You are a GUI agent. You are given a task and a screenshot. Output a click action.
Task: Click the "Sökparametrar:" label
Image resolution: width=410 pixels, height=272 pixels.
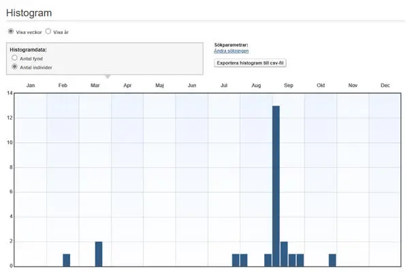232,45
